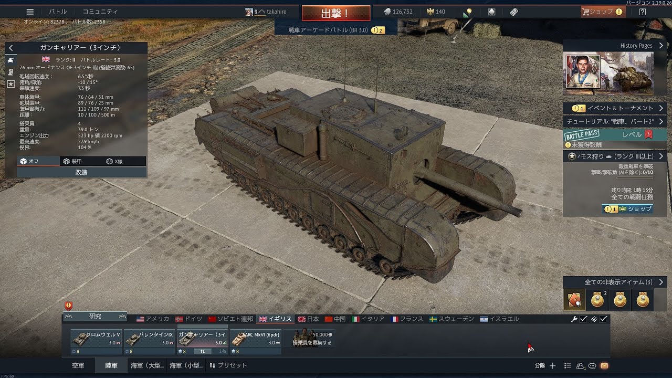672x378 pixels.
Task: Open the コミュニティ menu
Action: coord(100,12)
